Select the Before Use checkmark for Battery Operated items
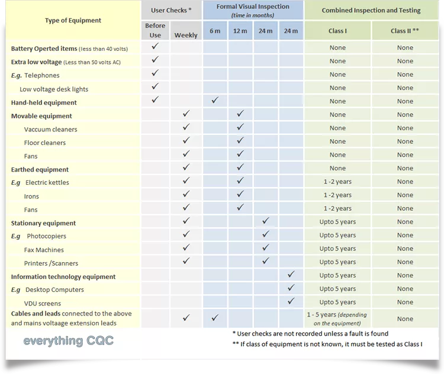Screen dimensions: 444x374 (x=155, y=47)
